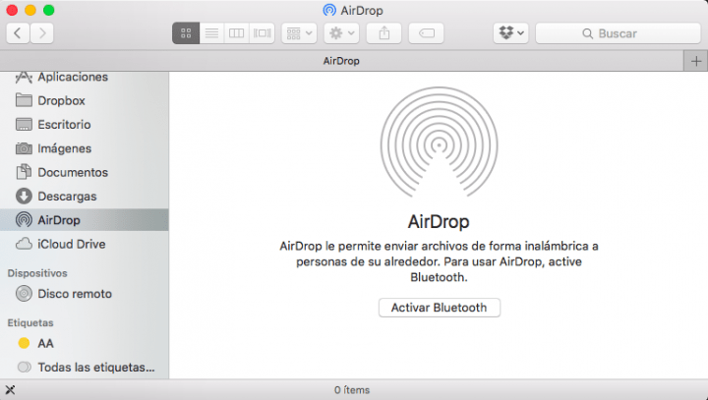
Task: Select the yellow AA tag
Action: (85, 344)
